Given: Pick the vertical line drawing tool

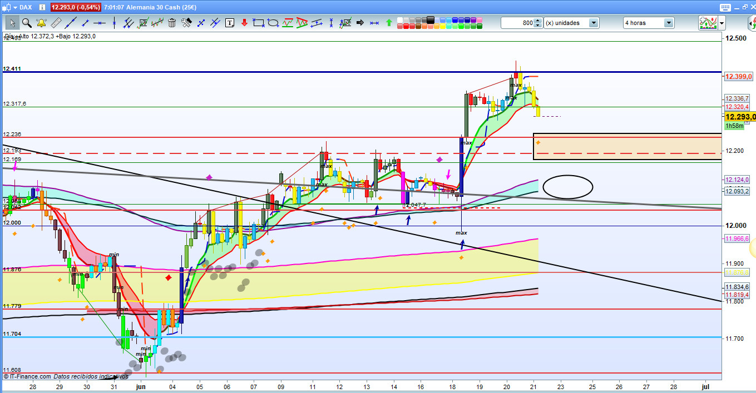Looking at the screenshot, I should (114, 23).
